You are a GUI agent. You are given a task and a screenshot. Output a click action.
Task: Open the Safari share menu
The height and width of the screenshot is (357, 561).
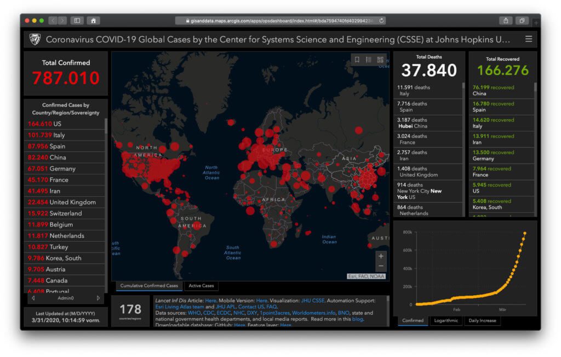(x=506, y=21)
